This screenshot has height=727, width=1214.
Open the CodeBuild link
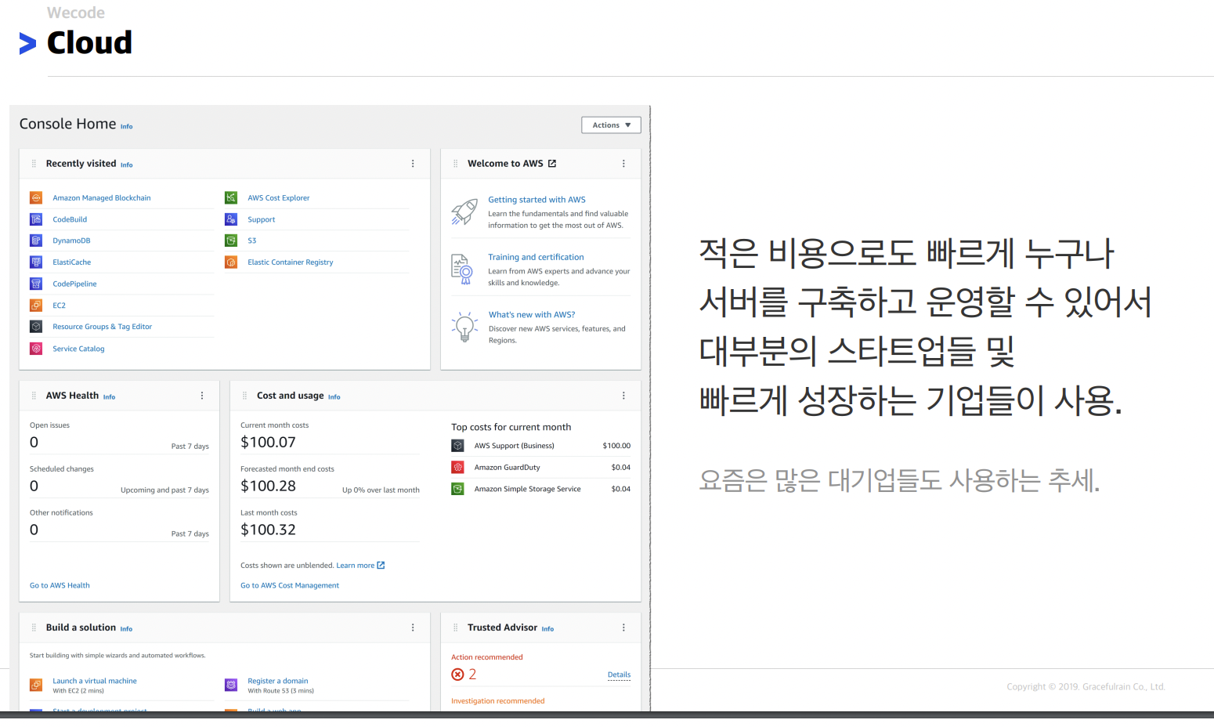point(70,219)
